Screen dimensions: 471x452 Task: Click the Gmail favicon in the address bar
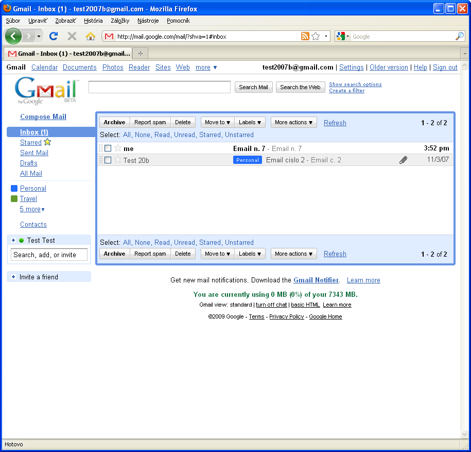[109, 37]
